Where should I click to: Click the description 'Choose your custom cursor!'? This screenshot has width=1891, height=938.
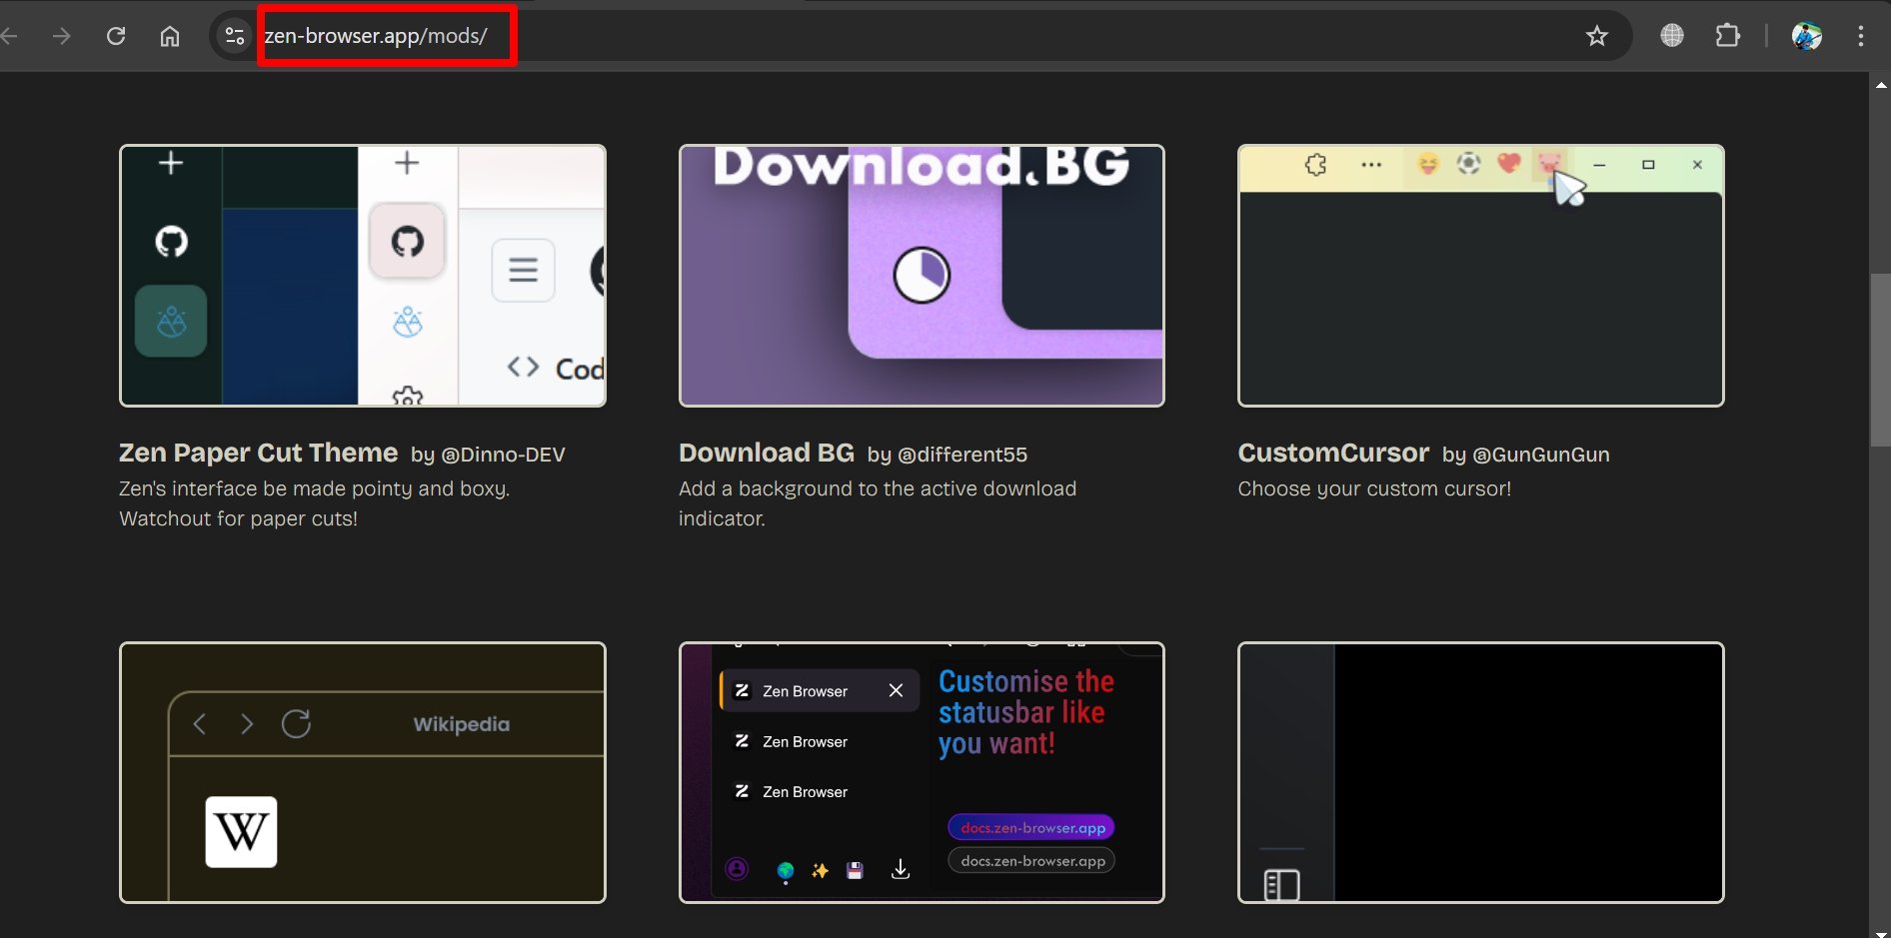coord(1374,488)
